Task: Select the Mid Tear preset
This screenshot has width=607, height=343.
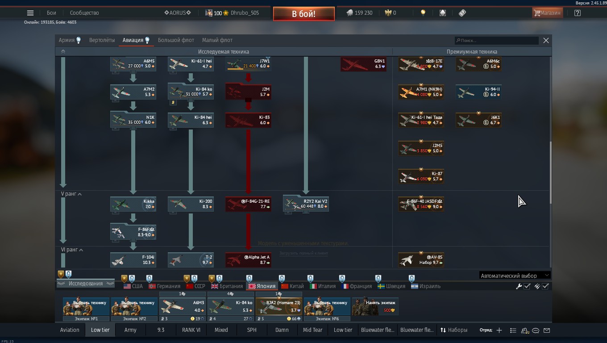Action: 312,330
